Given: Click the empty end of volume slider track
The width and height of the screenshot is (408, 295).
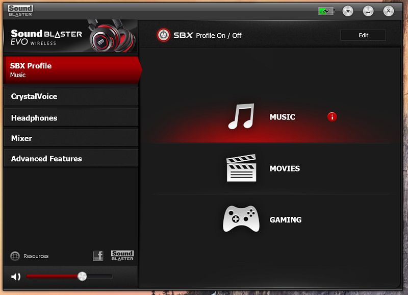Looking at the screenshot, I should [100, 277].
